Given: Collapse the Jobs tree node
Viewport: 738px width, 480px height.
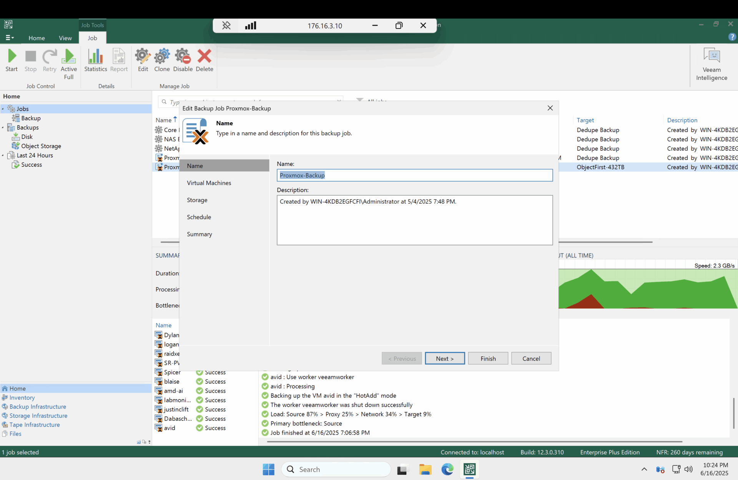Looking at the screenshot, I should [x=3, y=109].
